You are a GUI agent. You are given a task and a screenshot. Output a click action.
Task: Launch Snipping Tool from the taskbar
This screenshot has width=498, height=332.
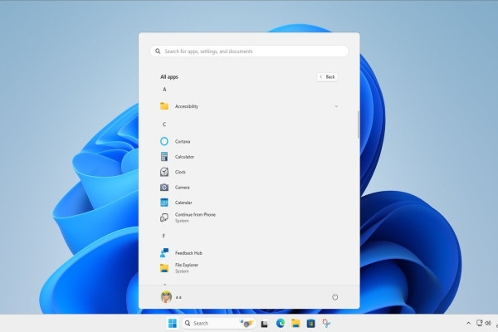click(x=326, y=324)
